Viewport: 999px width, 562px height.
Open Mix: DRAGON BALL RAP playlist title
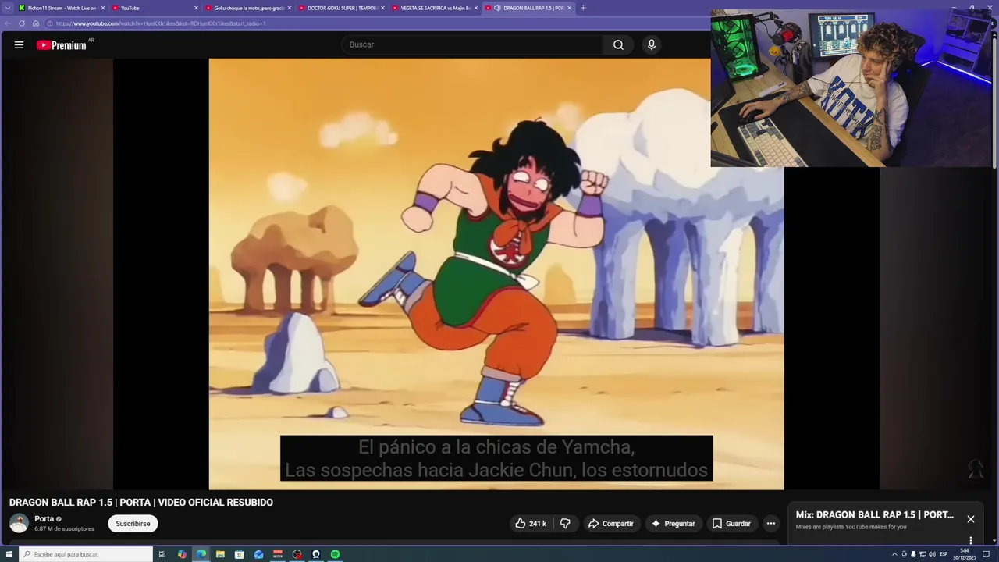coord(875,514)
